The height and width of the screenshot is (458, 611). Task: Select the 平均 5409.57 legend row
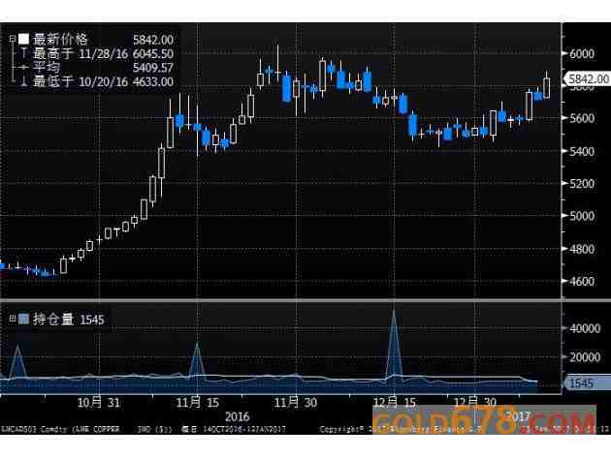tap(95, 68)
